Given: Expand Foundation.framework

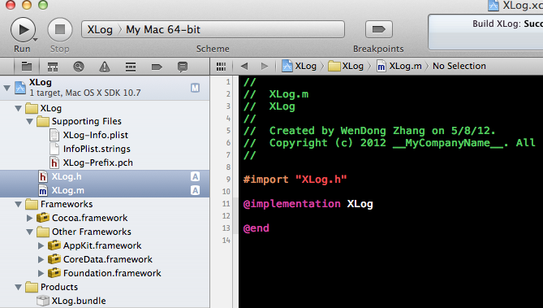Looking at the screenshot, I should click(x=41, y=273).
